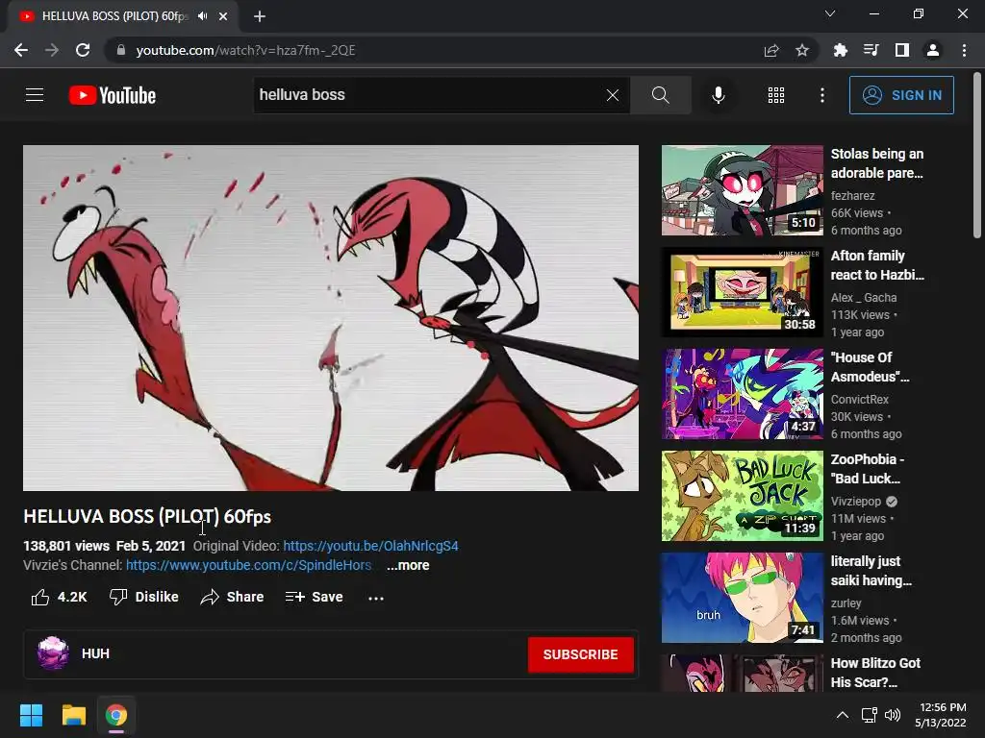The height and width of the screenshot is (738, 985).
Task: Like the video with thumbs up
Action: coord(59,597)
